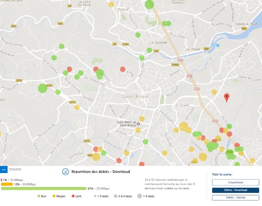The image size is (262, 206).
Task: Click the Gare SNCF de Saint-Brieuc station icon
Action: point(139,123)
